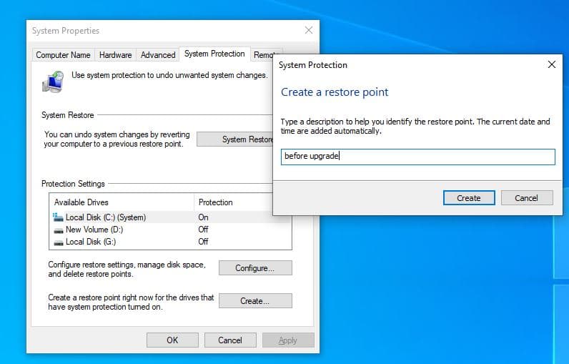Viewport: 569px width, 364px height.
Task: Select the New Volume (D:) drive icon
Action: (58, 230)
